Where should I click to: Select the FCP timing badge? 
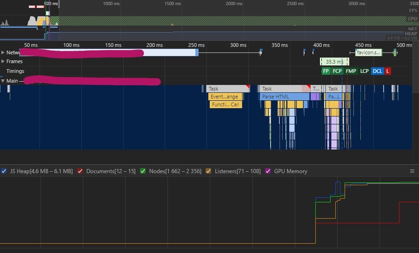pyautogui.click(x=337, y=71)
